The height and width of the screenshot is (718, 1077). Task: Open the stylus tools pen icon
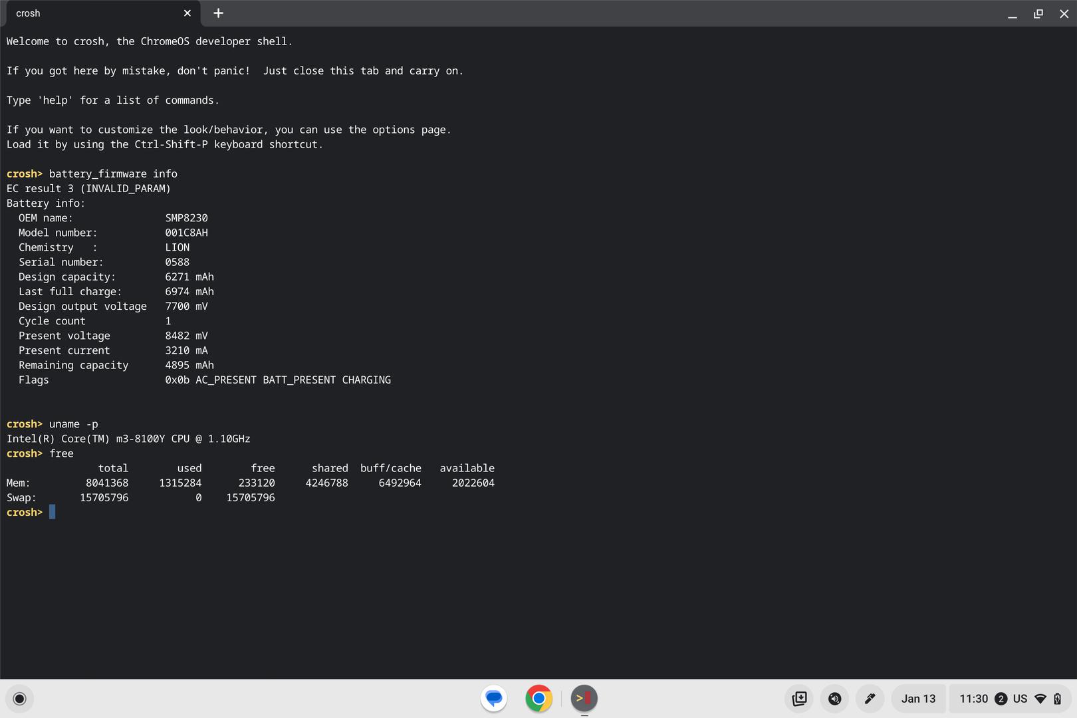(870, 699)
